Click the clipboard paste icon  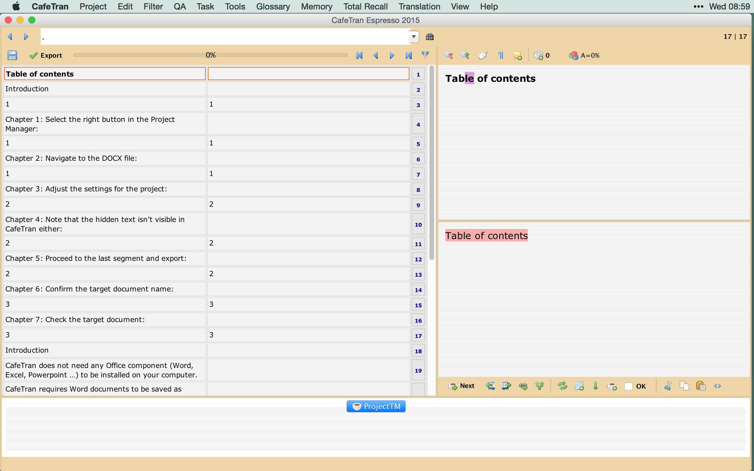(x=701, y=386)
